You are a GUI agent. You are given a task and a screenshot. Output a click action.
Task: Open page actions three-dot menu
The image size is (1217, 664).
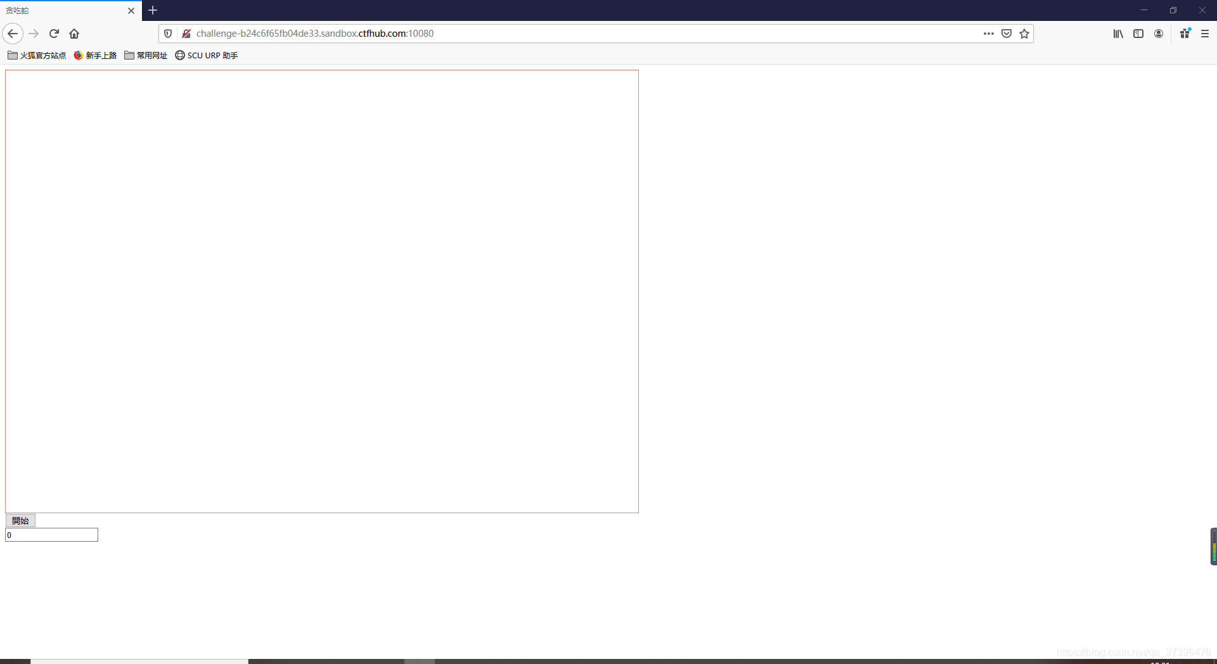click(x=988, y=34)
